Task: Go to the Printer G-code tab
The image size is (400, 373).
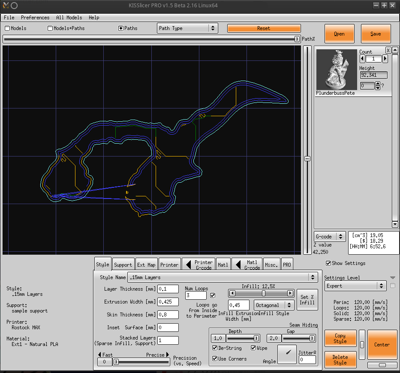Action: point(198,265)
